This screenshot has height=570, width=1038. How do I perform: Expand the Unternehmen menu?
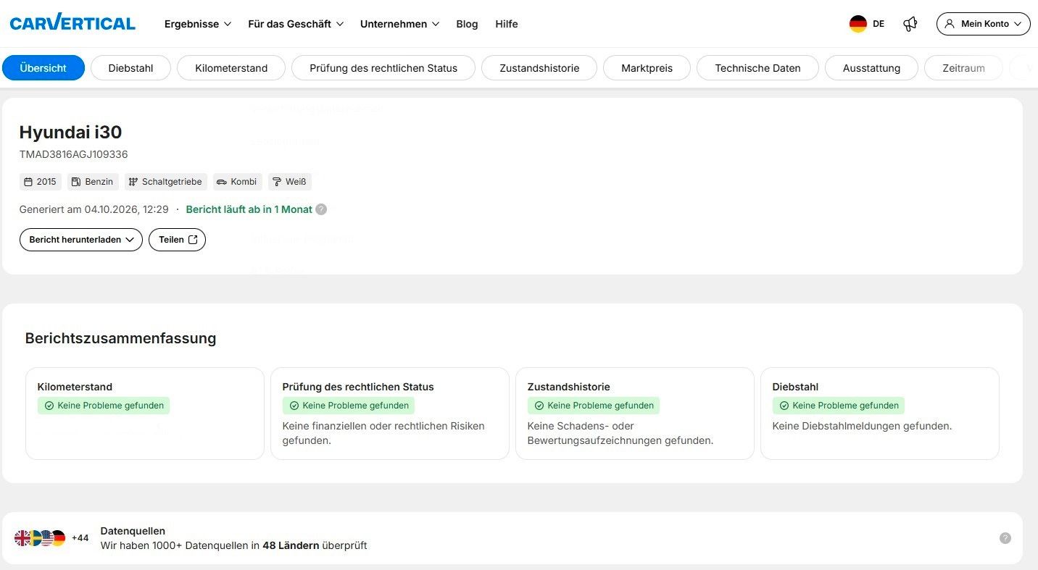click(400, 24)
